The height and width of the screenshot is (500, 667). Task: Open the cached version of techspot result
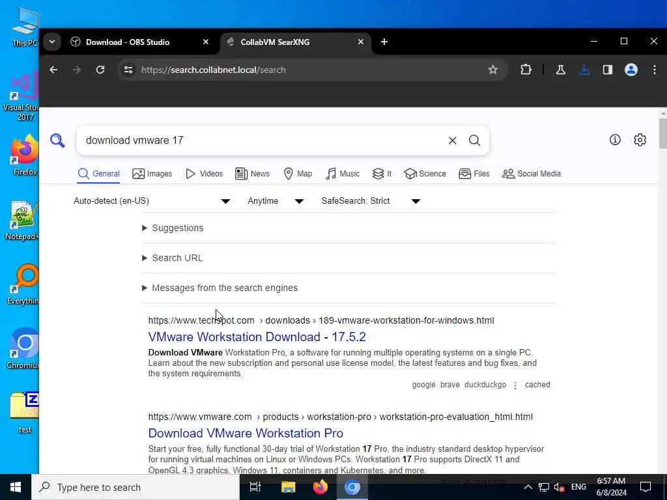click(x=537, y=385)
